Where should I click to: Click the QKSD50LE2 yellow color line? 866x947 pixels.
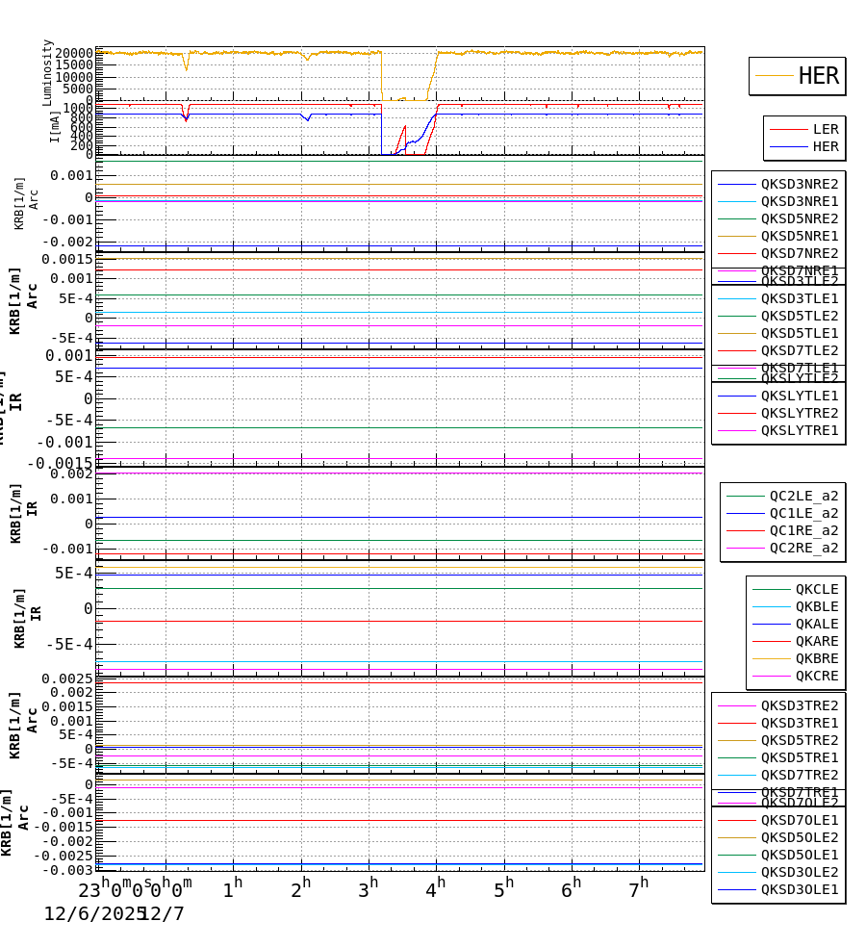pos(740,836)
